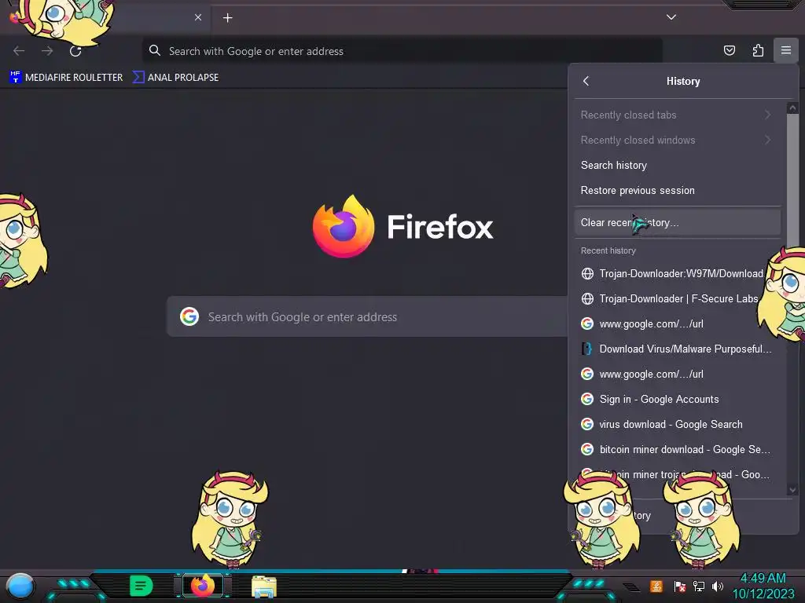The height and width of the screenshot is (603, 805).
Task: Open the Start orb on taskbar
Action: [x=20, y=587]
